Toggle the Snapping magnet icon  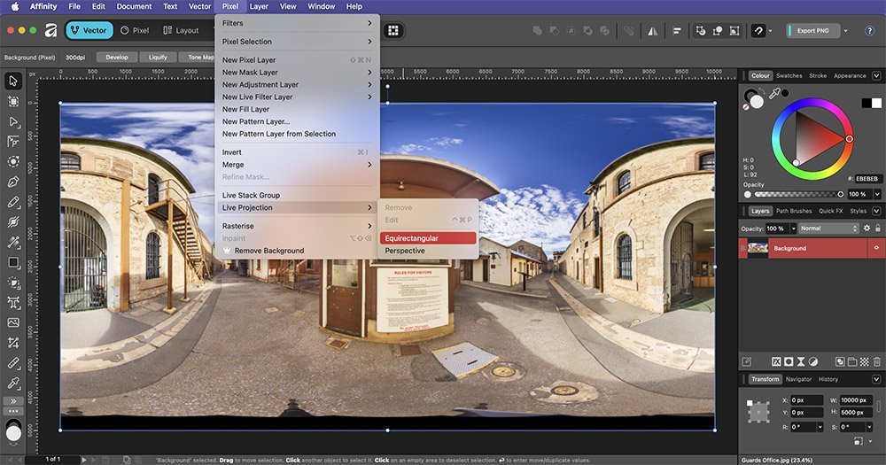758,31
